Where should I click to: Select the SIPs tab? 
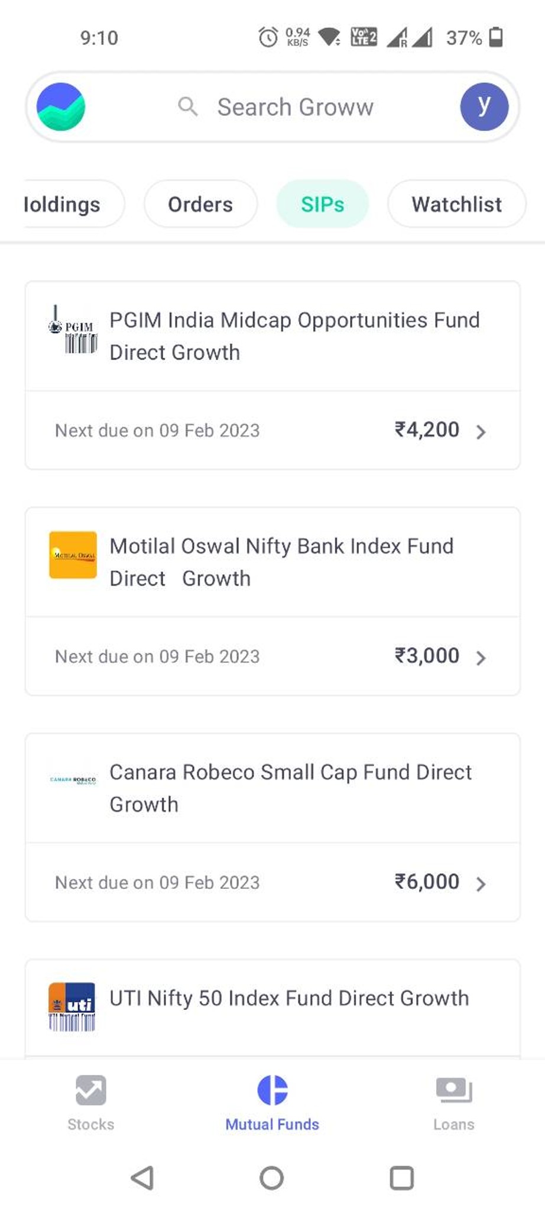click(323, 204)
